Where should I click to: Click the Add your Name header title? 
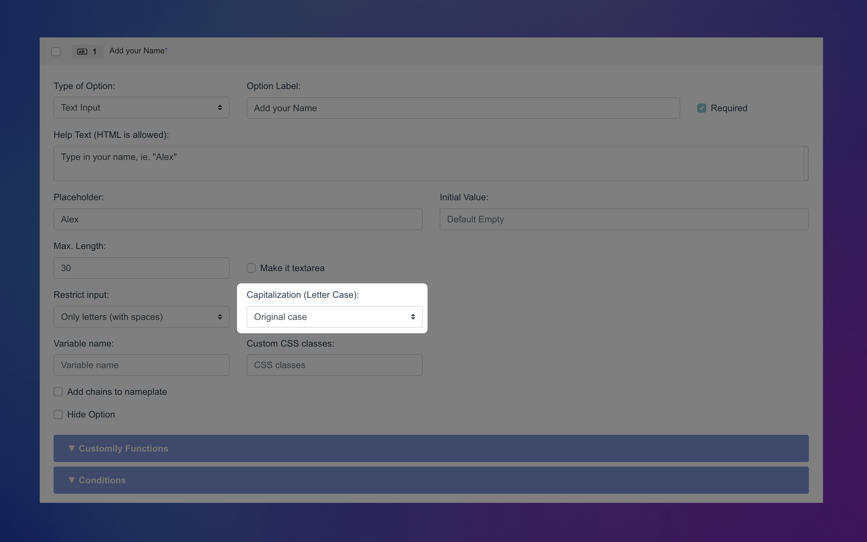click(137, 51)
